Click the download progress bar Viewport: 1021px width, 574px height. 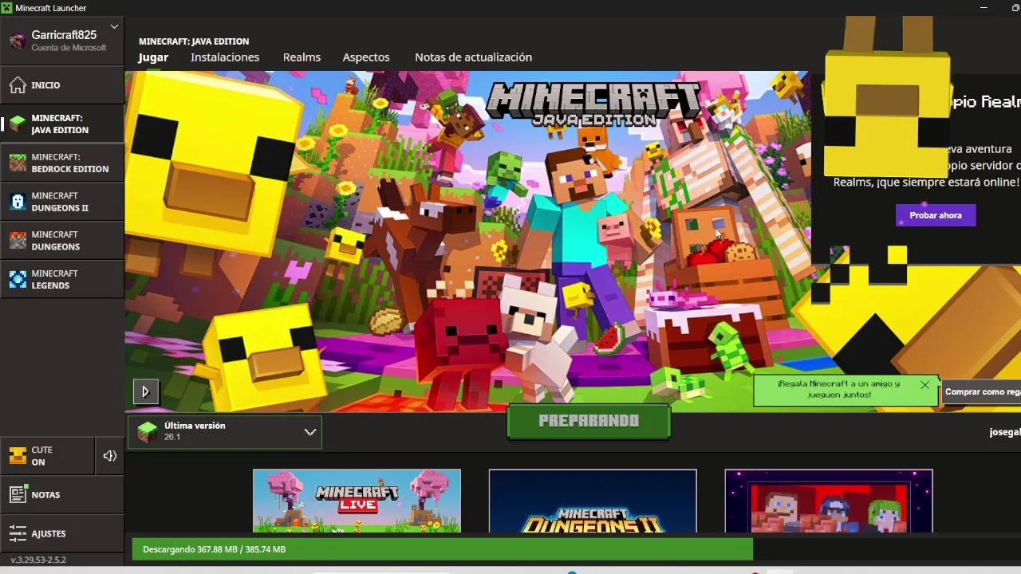pyautogui.click(x=576, y=549)
